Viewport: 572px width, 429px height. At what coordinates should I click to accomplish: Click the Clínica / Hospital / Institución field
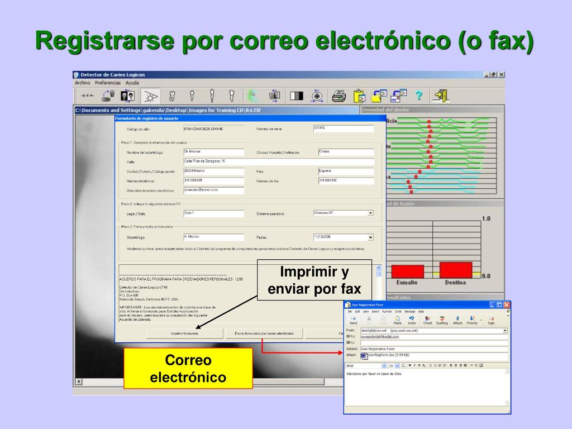346,152
